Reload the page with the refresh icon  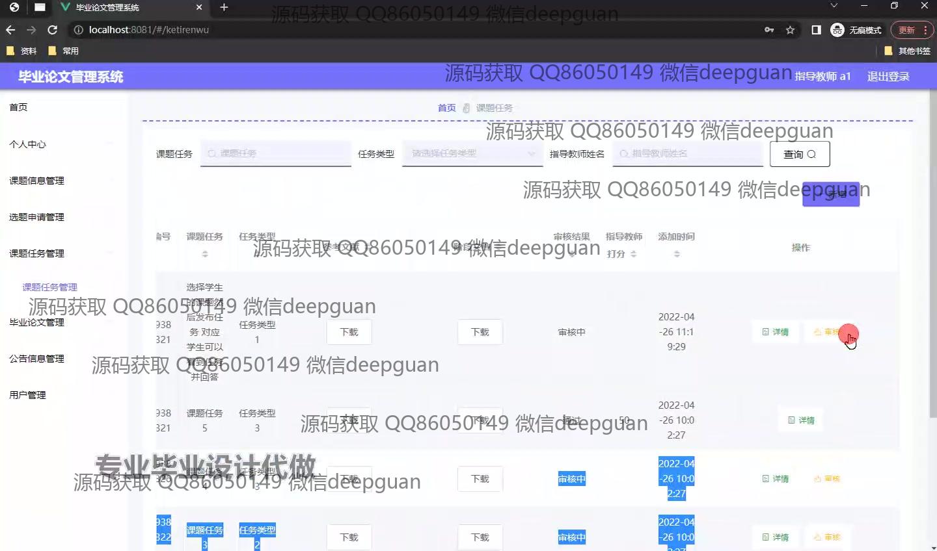pos(52,29)
